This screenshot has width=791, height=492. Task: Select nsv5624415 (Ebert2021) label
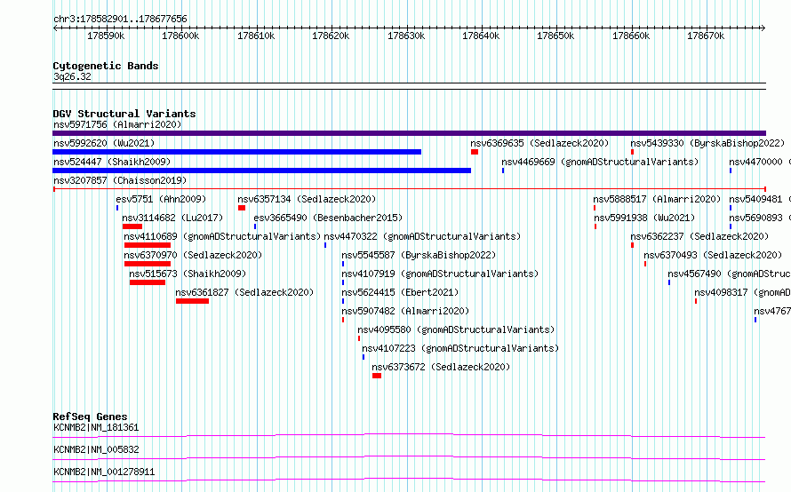coord(400,292)
